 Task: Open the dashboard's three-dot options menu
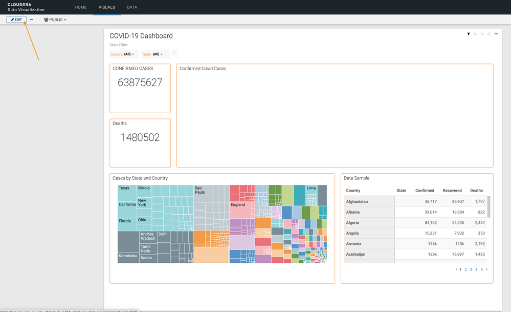[x=496, y=34]
